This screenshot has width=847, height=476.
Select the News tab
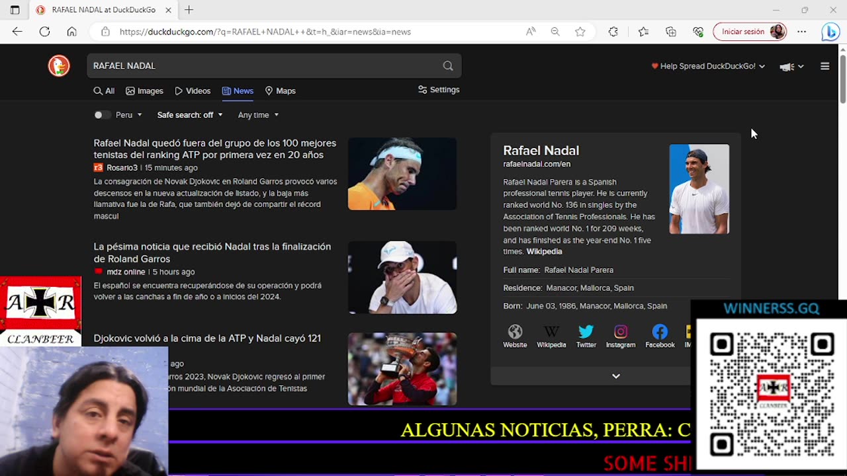[x=238, y=91]
